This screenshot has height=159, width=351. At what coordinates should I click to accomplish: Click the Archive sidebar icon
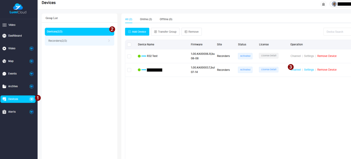coord(5,86)
